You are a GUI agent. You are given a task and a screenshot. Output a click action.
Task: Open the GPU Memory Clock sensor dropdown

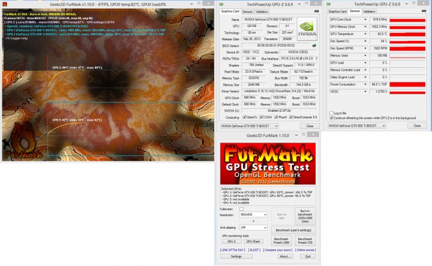pyautogui.click(x=365, y=27)
